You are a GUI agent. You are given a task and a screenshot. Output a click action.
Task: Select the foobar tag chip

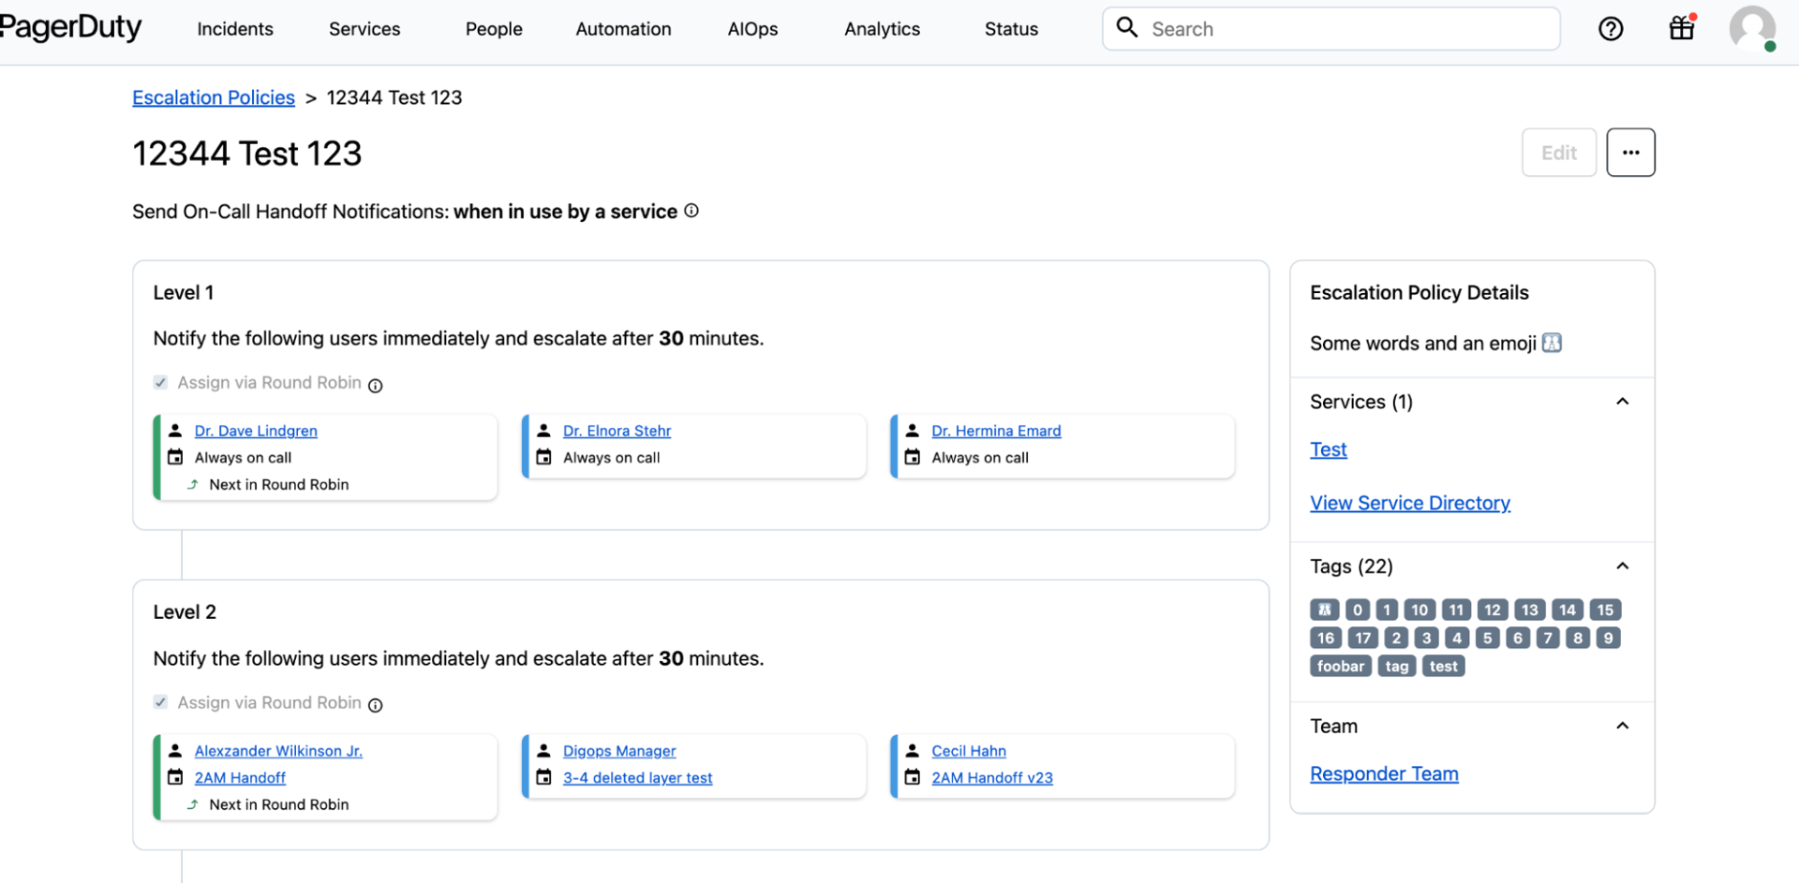[1340, 666]
